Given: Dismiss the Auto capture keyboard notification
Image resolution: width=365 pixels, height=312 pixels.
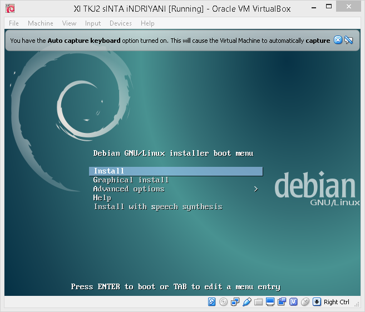Looking at the screenshot, I should click(x=338, y=40).
